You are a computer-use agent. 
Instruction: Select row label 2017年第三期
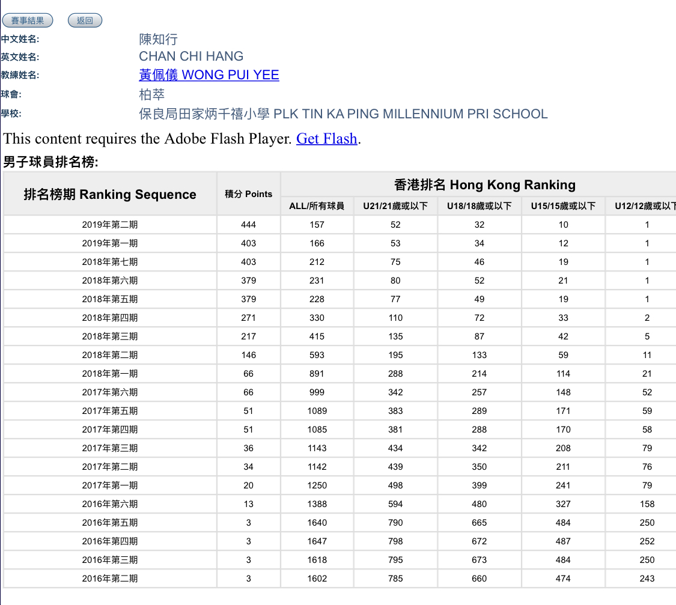110,448
